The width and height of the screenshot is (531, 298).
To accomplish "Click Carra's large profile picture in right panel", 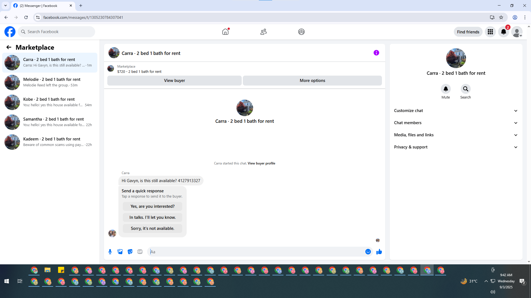I will pos(456,58).
